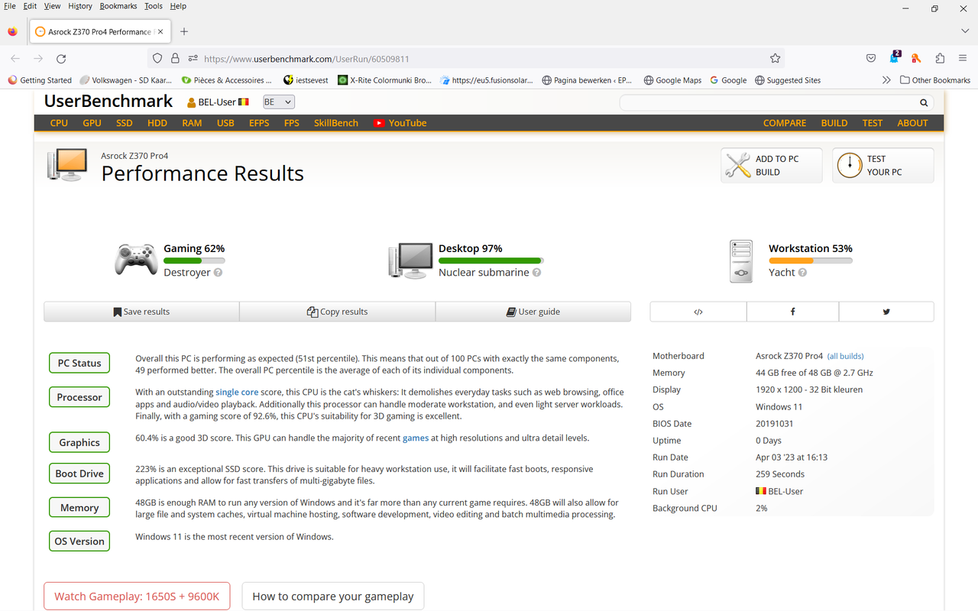978x611 pixels.
Task: Click the UserBenchmark search input field
Action: click(x=768, y=102)
